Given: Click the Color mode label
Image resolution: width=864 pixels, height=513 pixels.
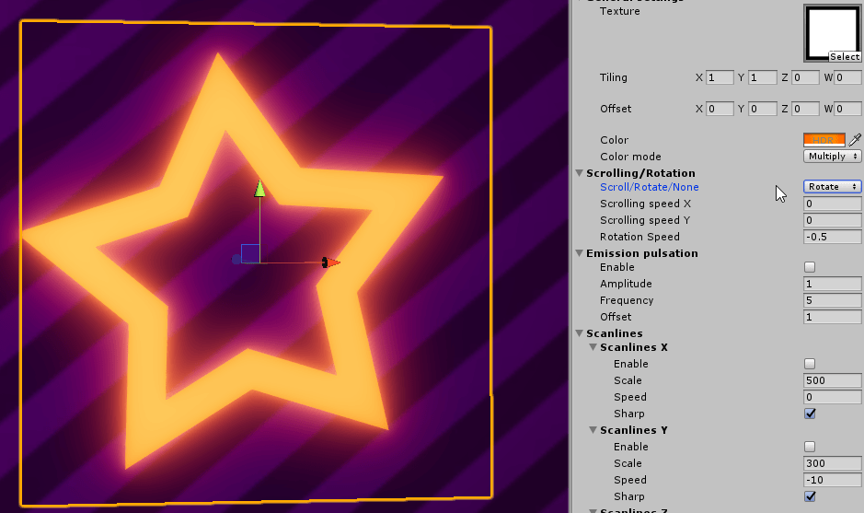Looking at the screenshot, I should tap(630, 157).
